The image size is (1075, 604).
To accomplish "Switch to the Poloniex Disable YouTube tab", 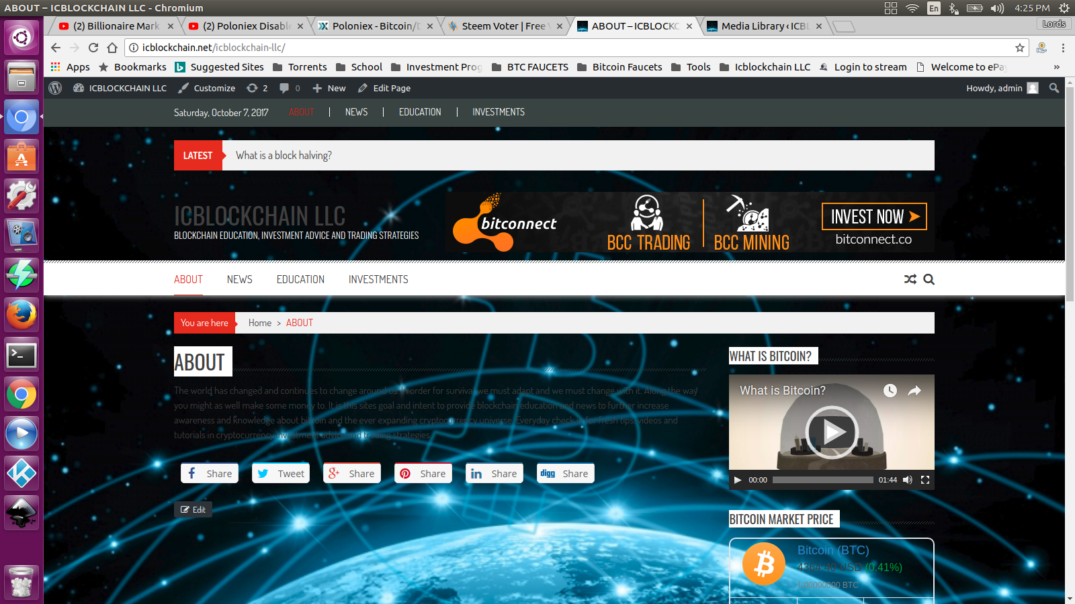I will (x=246, y=26).
